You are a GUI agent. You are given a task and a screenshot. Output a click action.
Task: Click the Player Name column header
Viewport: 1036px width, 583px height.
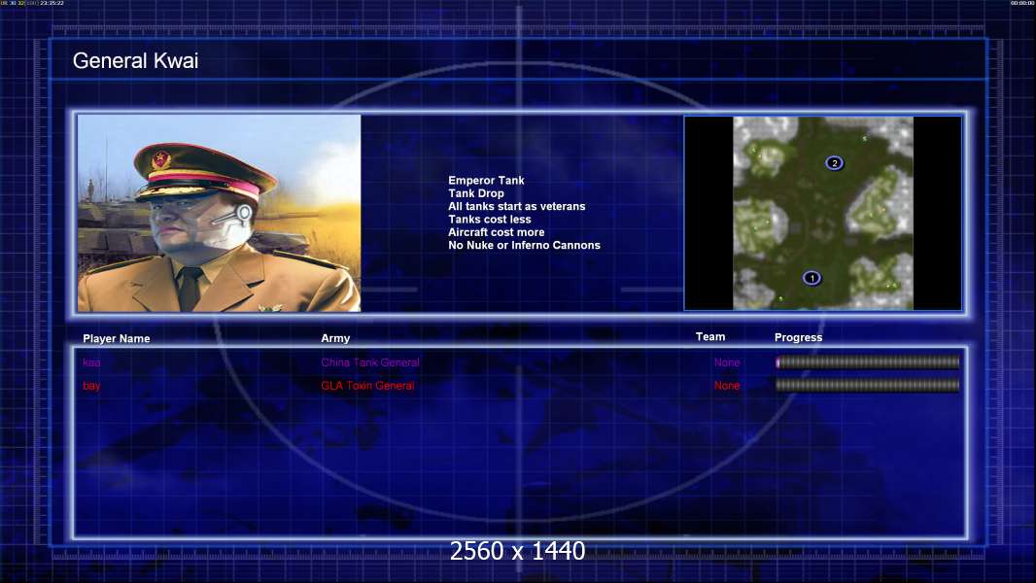(x=117, y=339)
